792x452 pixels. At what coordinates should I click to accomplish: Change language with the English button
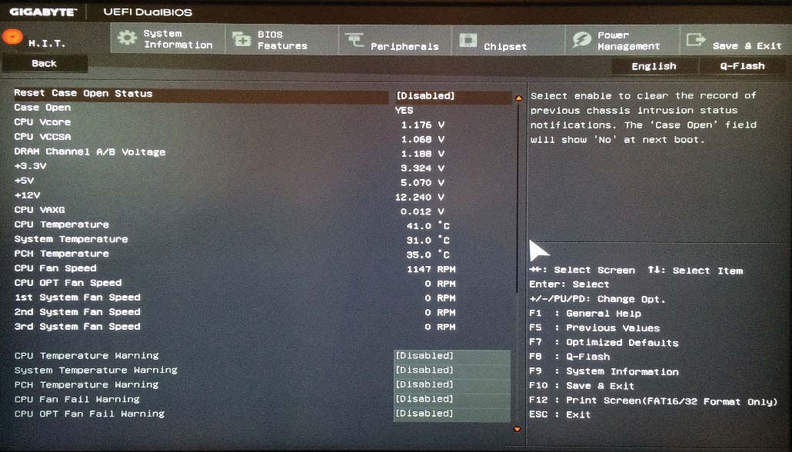tap(654, 66)
